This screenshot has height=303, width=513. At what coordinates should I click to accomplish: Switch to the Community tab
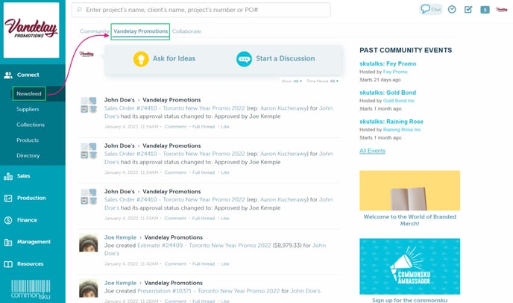95,31
